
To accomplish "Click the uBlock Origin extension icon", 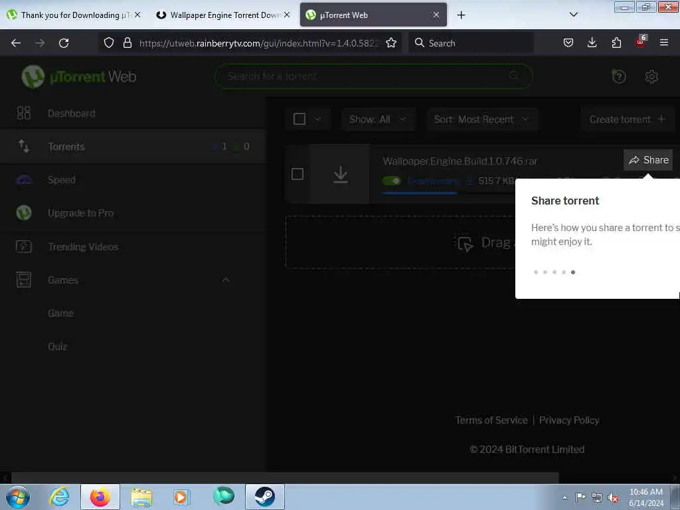I will tap(641, 42).
